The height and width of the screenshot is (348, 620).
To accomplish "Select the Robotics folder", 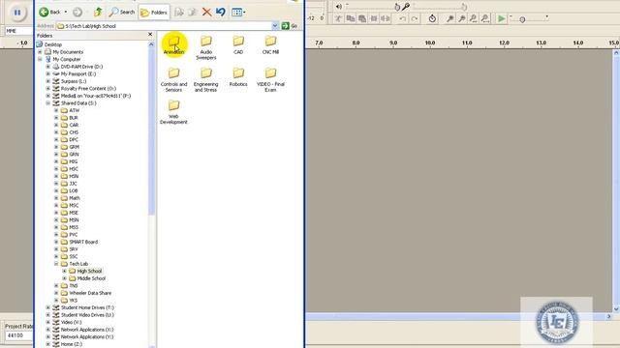I will 238,77.
